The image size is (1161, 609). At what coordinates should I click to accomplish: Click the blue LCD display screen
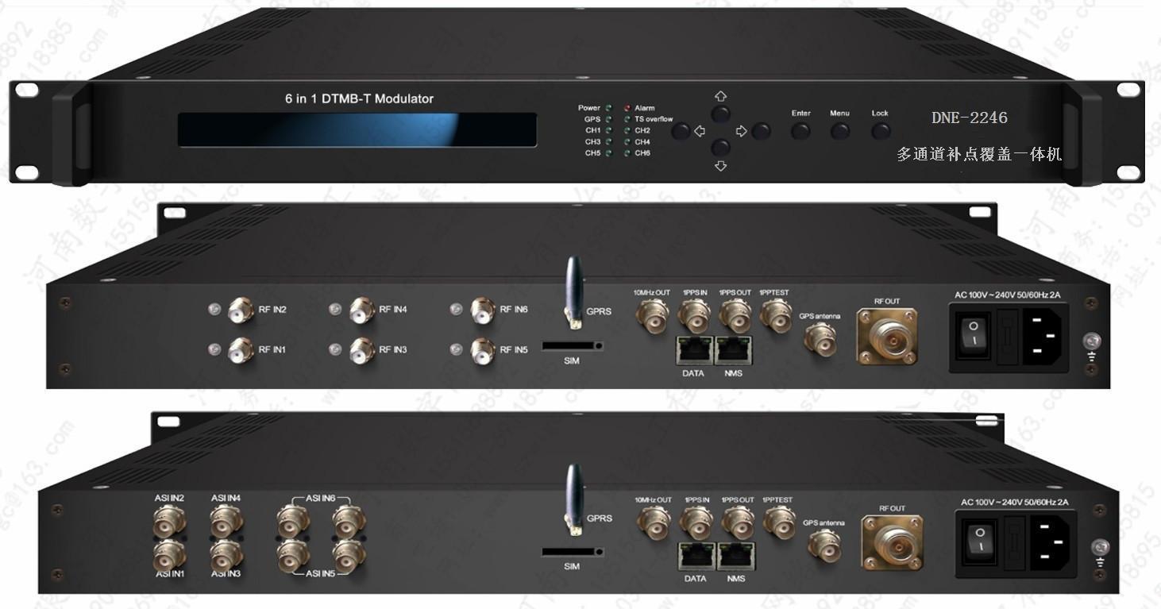357,129
